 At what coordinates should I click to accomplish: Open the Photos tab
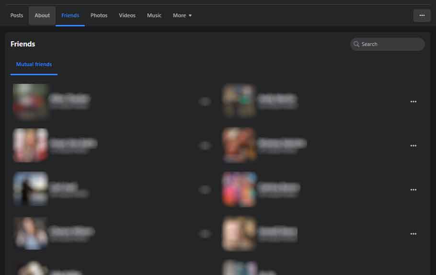pos(99,16)
